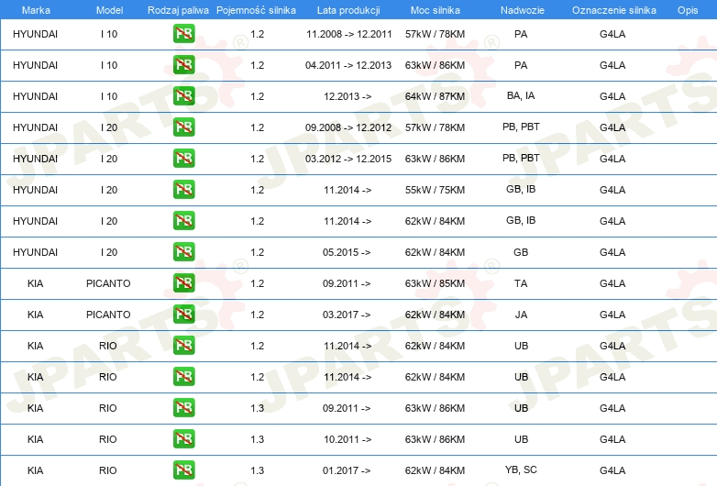Image resolution: width=717 pixels, height=486 pixels.
Task: Select the 04.2011 -> 12.2013 production cell
Action: (x=348, y=65)
